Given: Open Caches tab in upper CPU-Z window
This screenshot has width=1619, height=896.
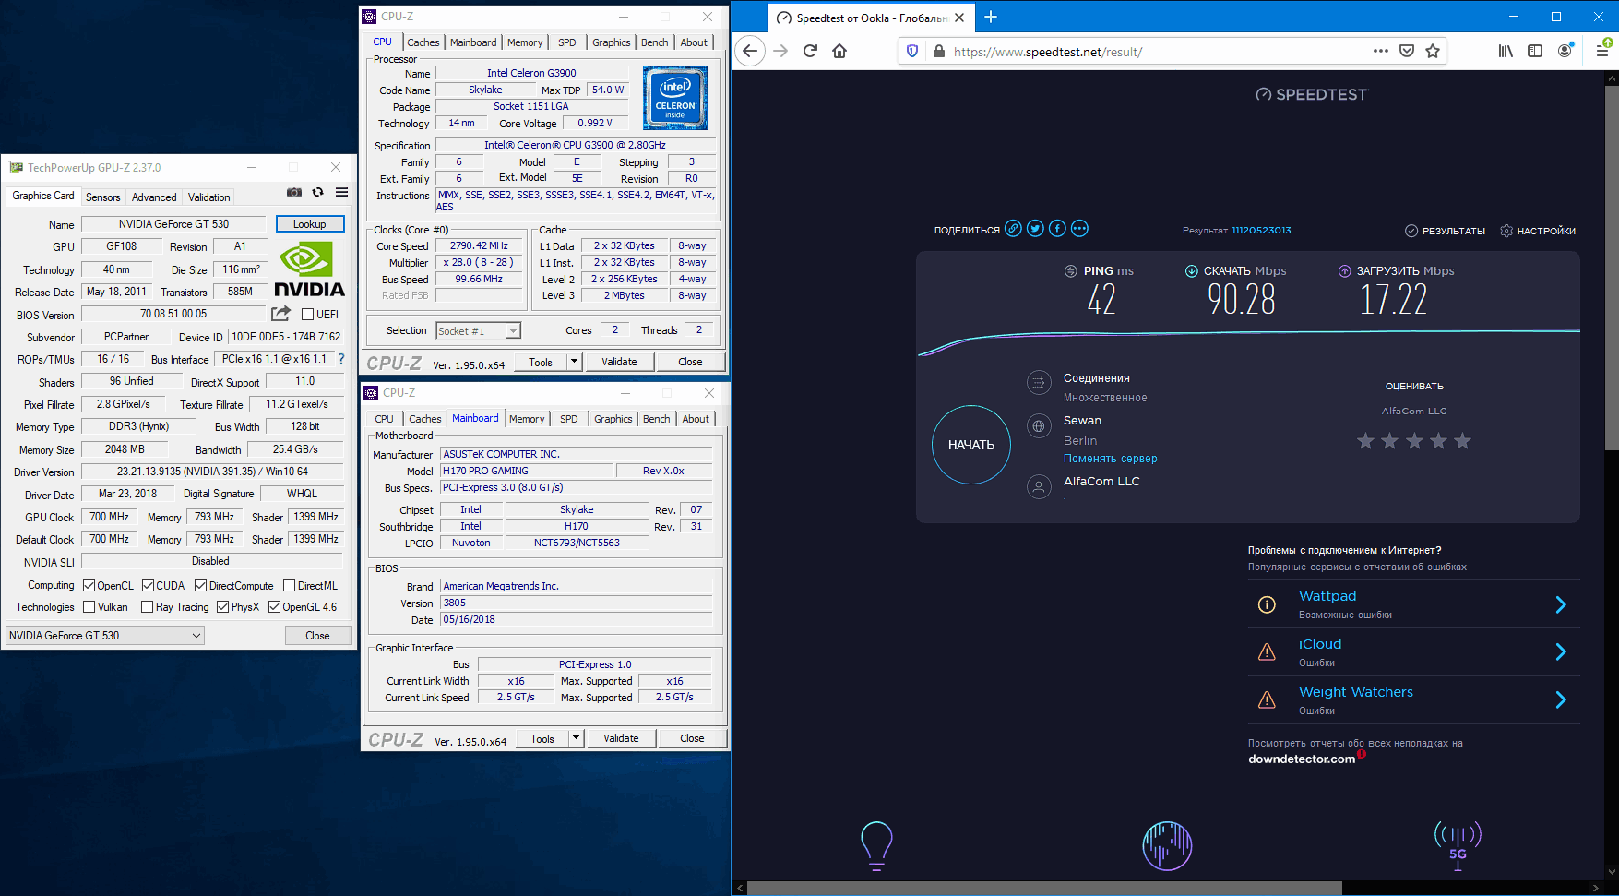Looking at the screenshot, I should [423, 42].
